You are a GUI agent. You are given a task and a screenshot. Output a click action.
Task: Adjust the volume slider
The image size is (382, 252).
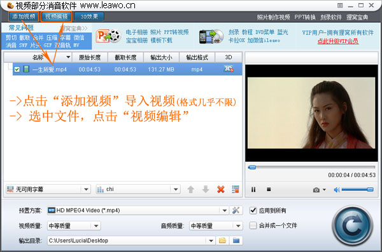tap(357, 189)
